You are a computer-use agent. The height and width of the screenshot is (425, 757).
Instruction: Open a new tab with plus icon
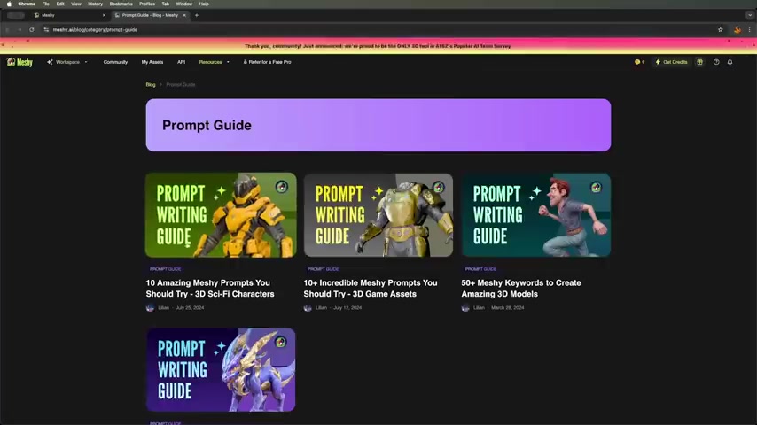pyautogui.click(x=197, y=15)
